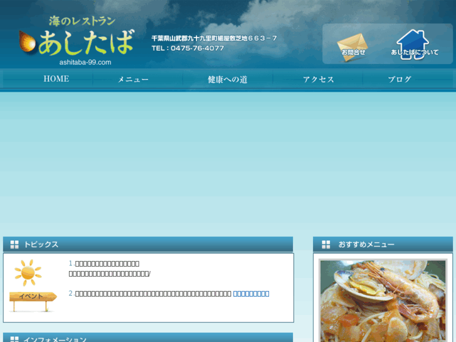The image size is (456, 342).
Task: Click the grid icon beside トピックス
Action: (x=14, y=245)
